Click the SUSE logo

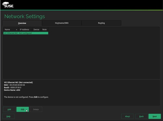coord(8,5)
